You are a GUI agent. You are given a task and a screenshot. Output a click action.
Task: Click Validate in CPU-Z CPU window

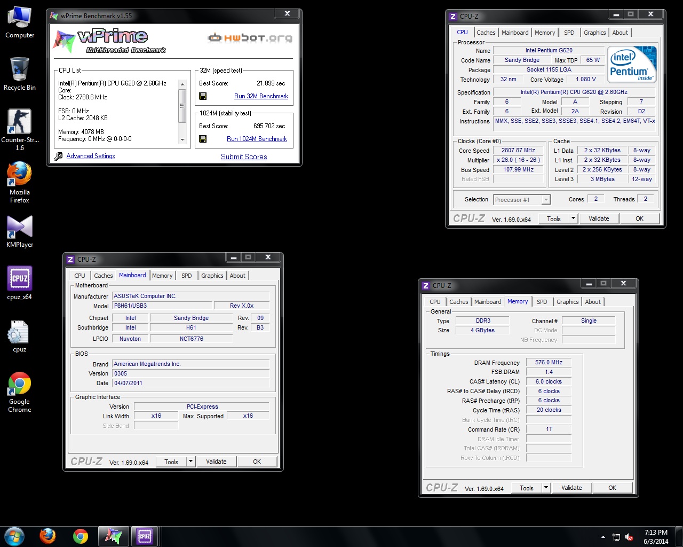tap(599, 218)
